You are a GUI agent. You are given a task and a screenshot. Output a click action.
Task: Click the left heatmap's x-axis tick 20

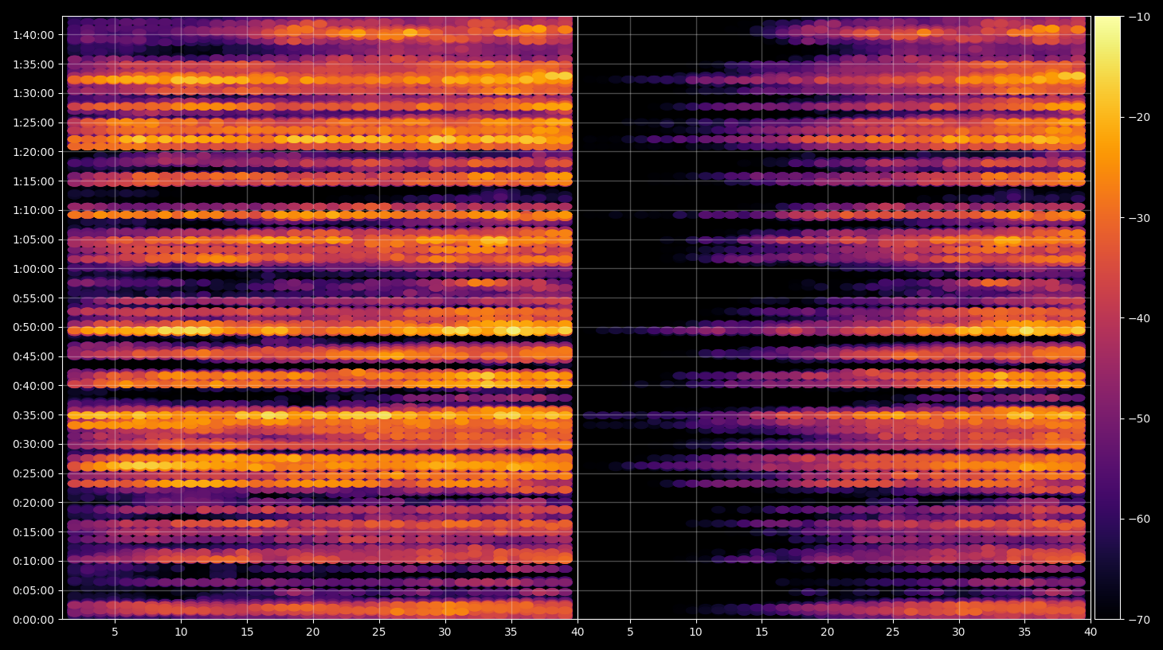point(313,632)
